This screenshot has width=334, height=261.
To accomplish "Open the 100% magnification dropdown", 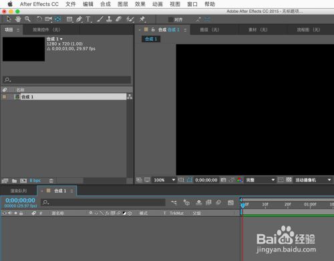I will (164, 180).
